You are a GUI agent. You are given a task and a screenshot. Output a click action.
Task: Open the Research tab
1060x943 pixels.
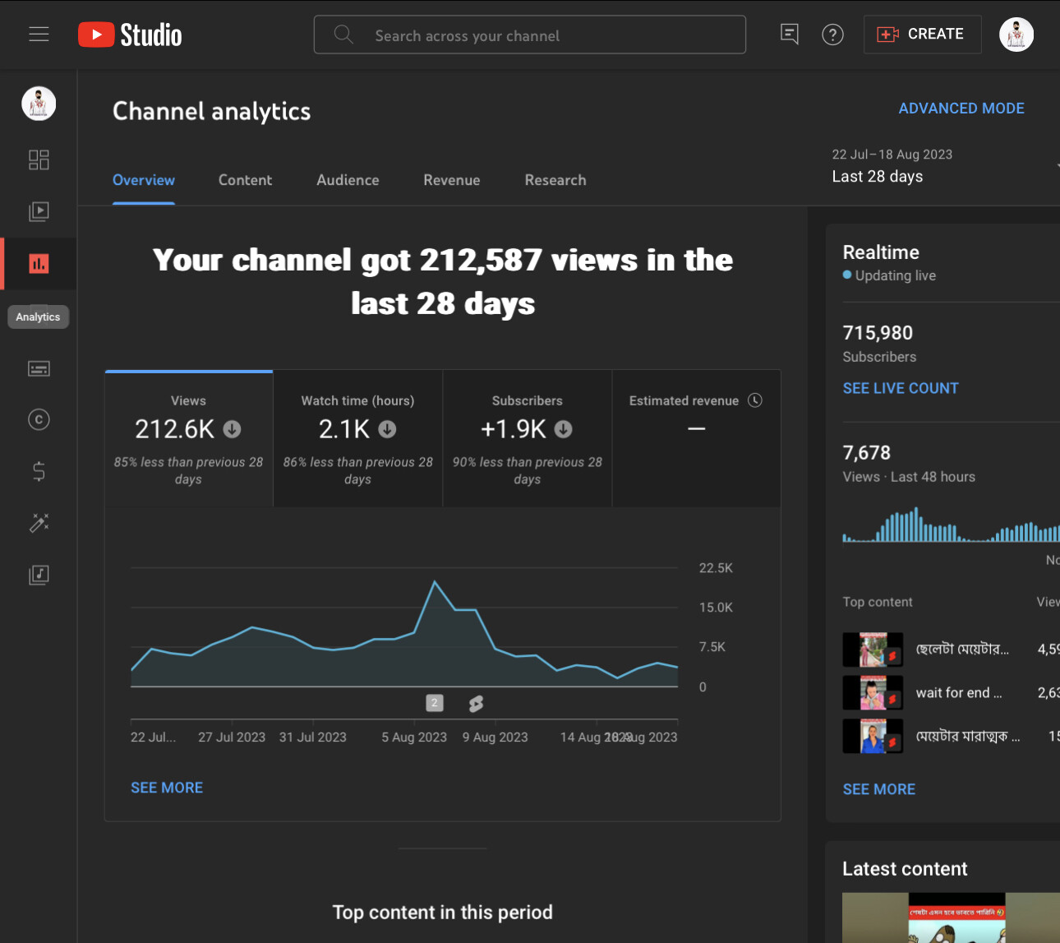555,180
